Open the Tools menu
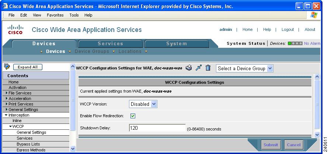The width and height of the screenshot is (328, 154). (74, 15)
